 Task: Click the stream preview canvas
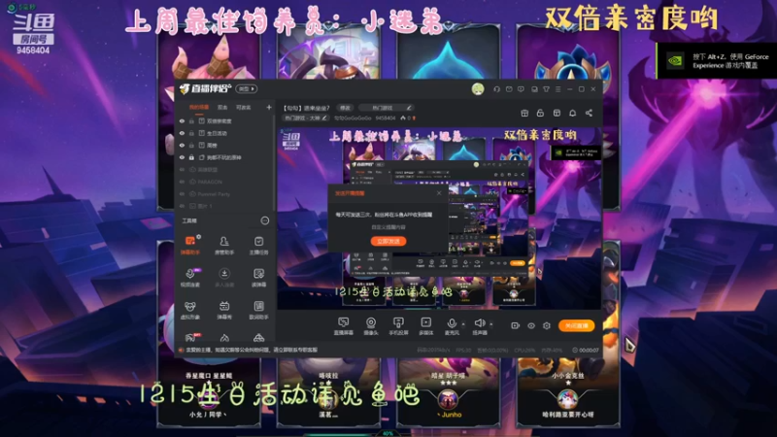point(439,218)
